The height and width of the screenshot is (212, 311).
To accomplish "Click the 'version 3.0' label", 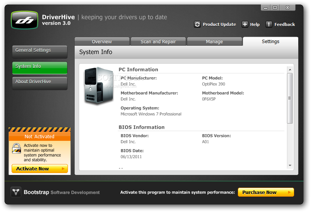I will tap(56, 23).
